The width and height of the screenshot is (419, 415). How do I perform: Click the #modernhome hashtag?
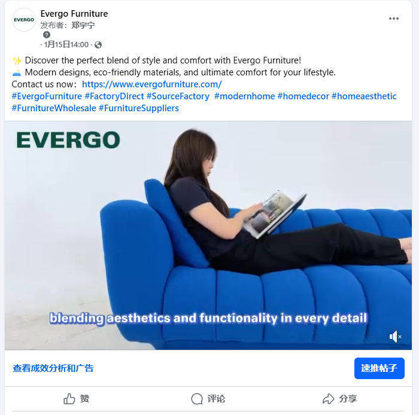click(244, 96)
